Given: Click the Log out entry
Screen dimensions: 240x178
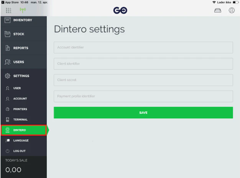Looking at the screenshot, I should tap(24, 151).
